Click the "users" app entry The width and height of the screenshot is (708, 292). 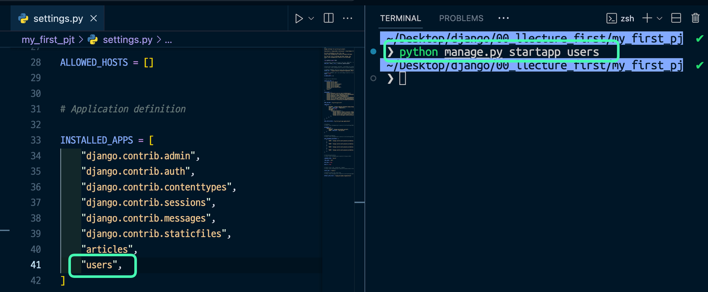click(99, 265)
